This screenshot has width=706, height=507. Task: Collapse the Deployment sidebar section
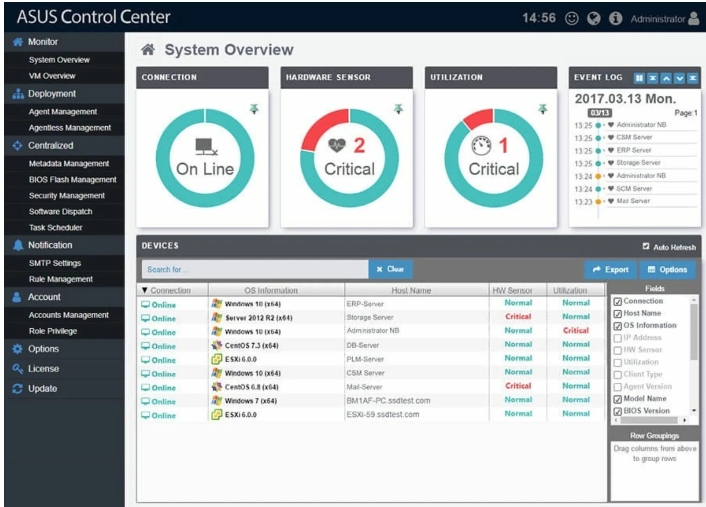click(51, 94)
